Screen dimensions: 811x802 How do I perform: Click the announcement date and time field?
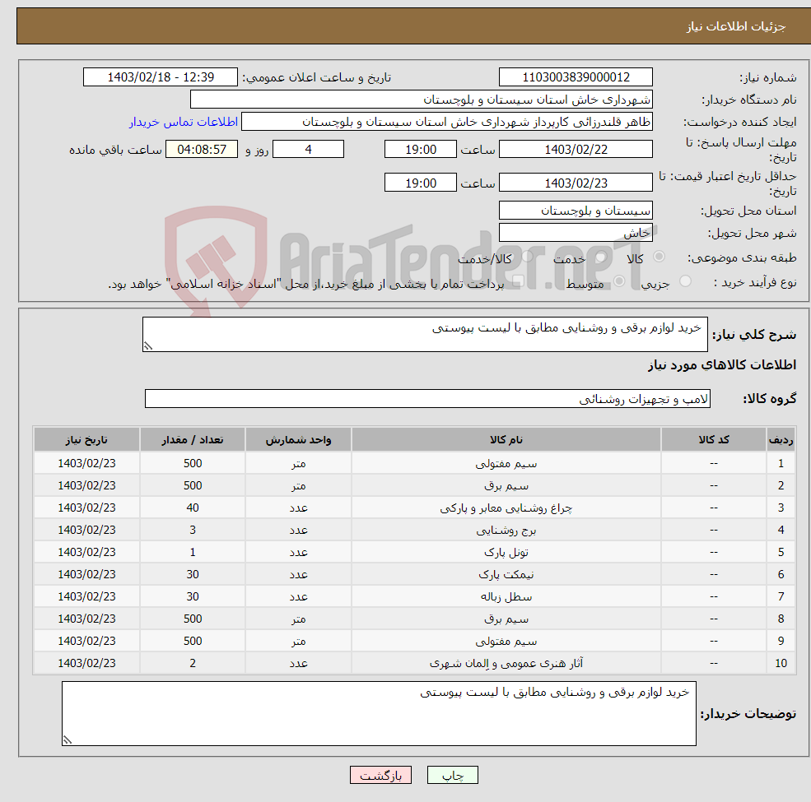tap(161, 77)
